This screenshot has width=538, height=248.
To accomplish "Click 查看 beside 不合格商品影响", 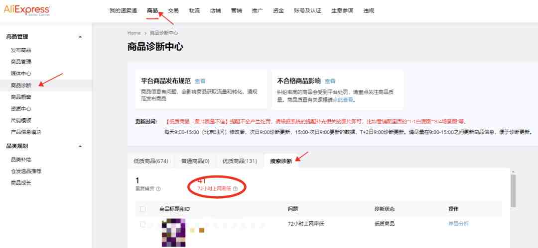I will (x=330, y=81).
